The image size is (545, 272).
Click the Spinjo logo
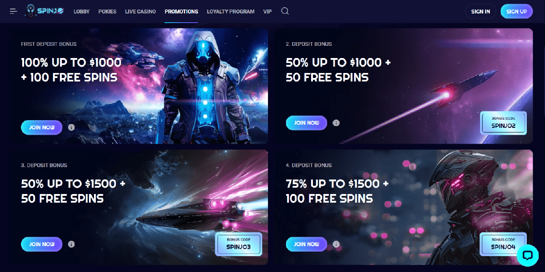[x=45, y=11]
